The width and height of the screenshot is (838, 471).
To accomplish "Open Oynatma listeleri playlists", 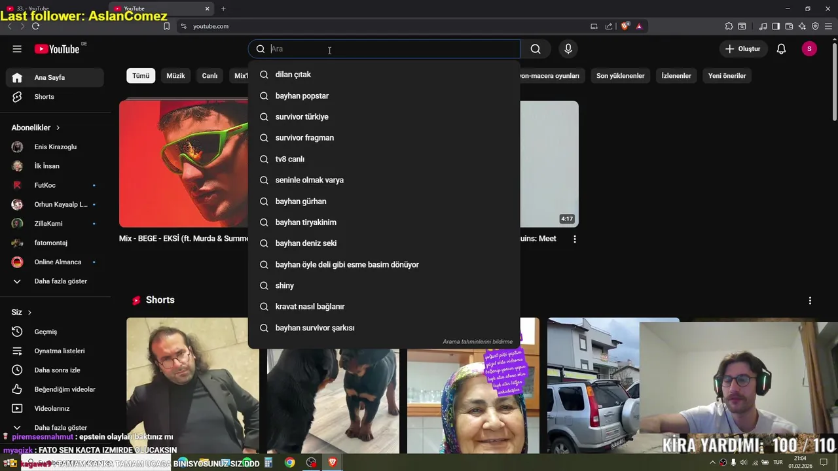I will click(x=55, y=351).
